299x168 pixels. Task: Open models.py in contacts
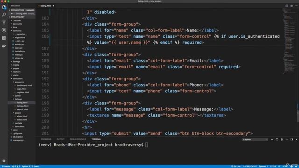click(20, 51)
